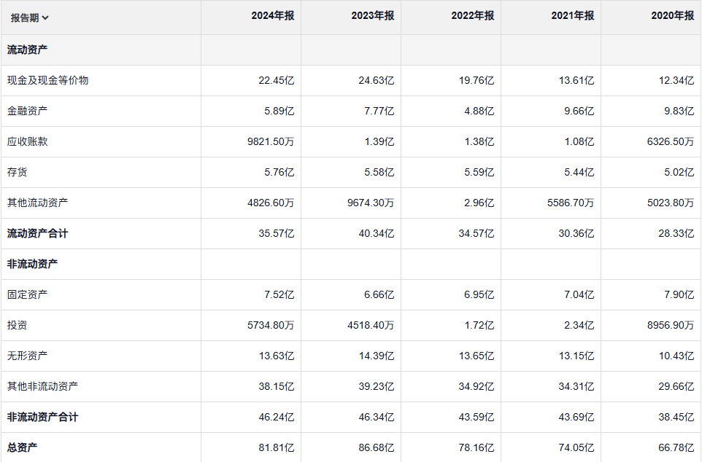Click the 2024 total assets value 81.81亿

click(276, 447)
